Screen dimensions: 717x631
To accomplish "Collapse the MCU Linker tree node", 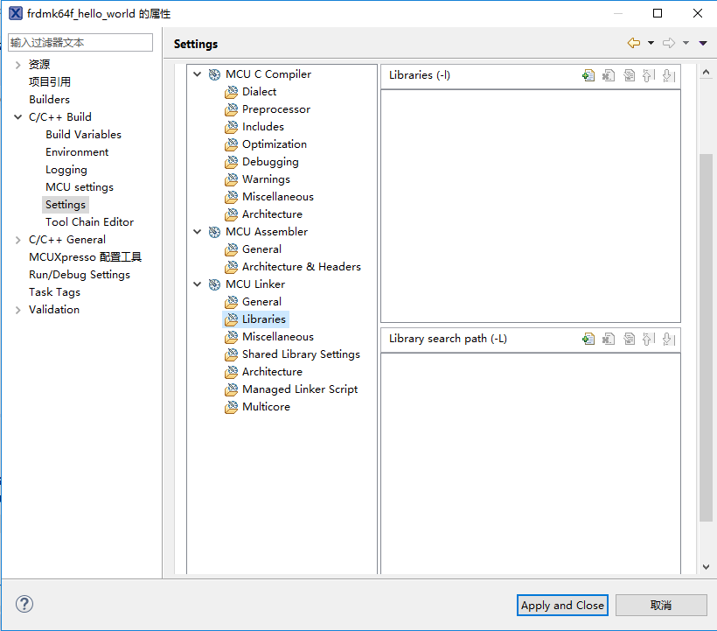I will coord(198,284).
